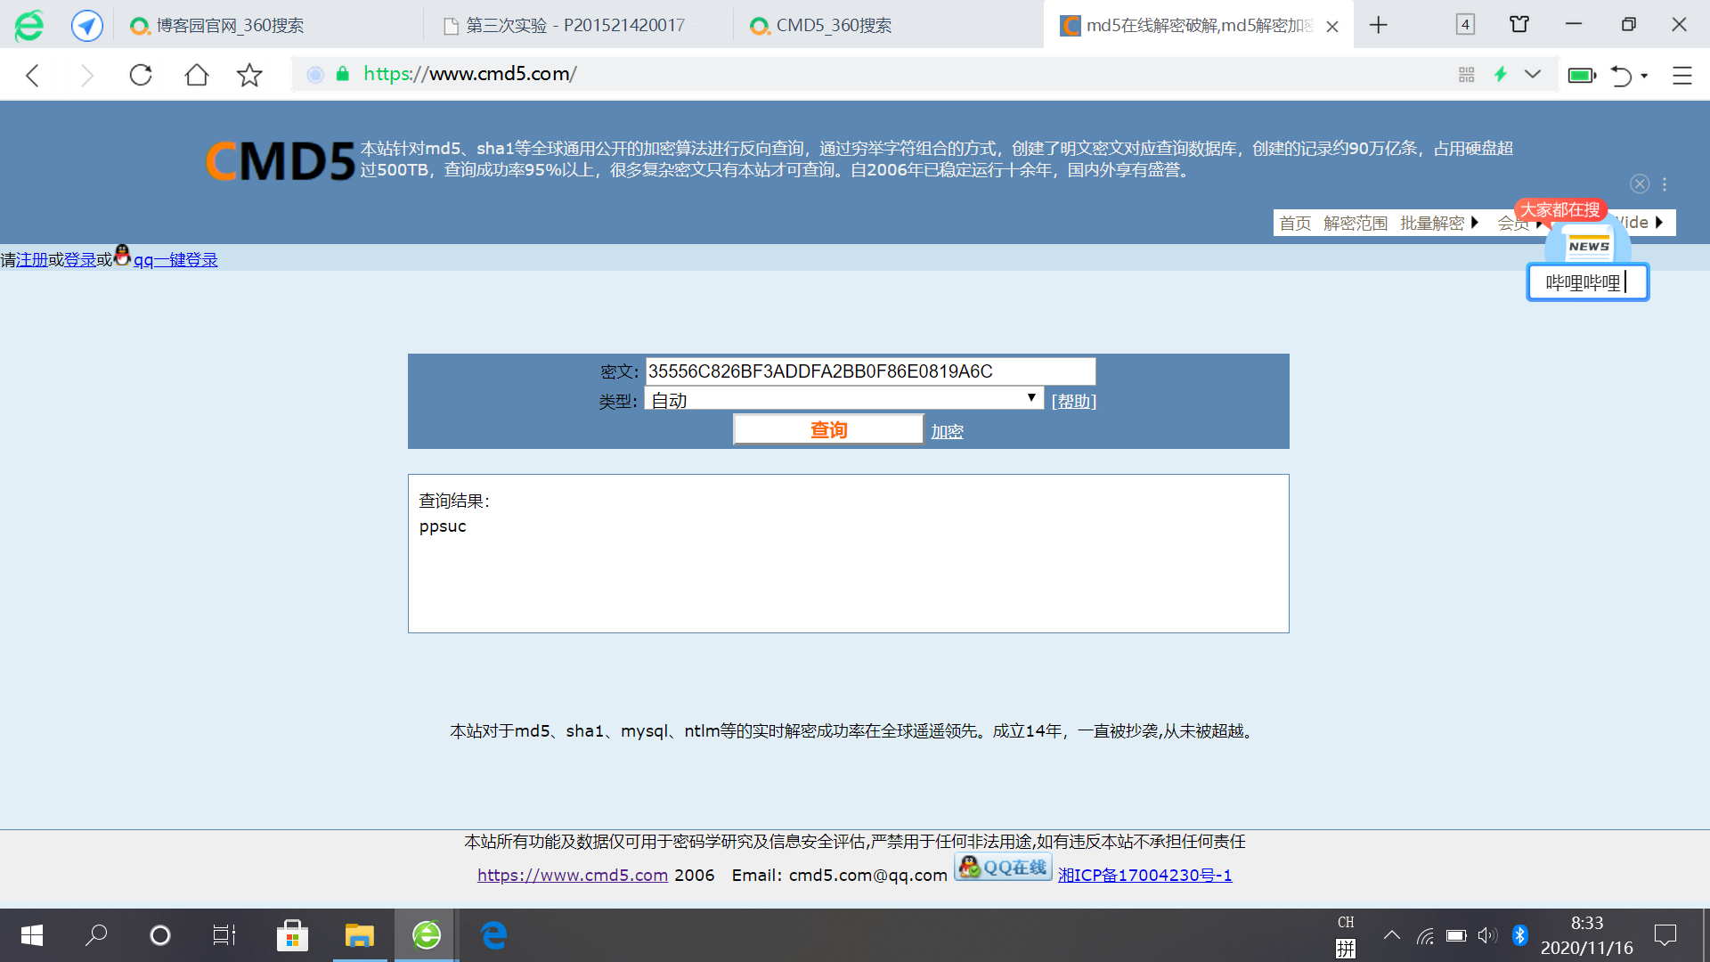Click the undo-close-tab arrow icon
The height and width of the screenshot is (962, 1710).
tap(1621, 76)
